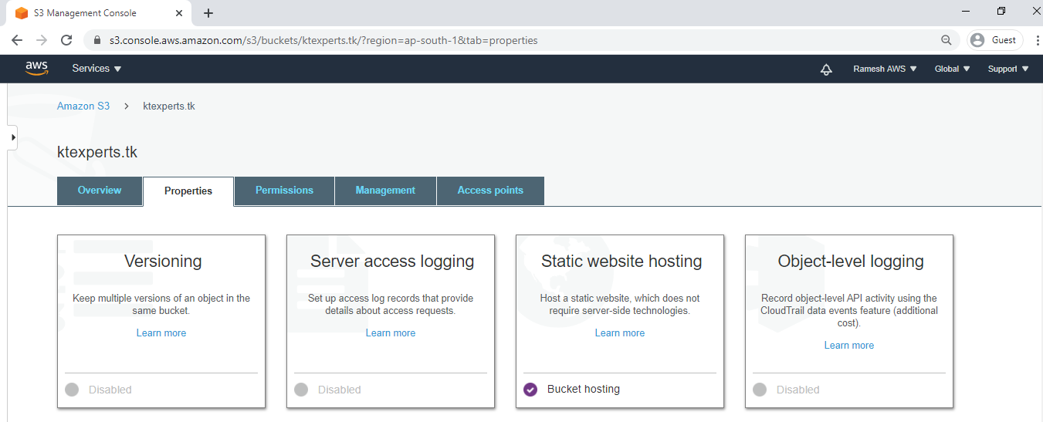Click the browser back arrow
1043x422 pixels.
pos(17,40)
